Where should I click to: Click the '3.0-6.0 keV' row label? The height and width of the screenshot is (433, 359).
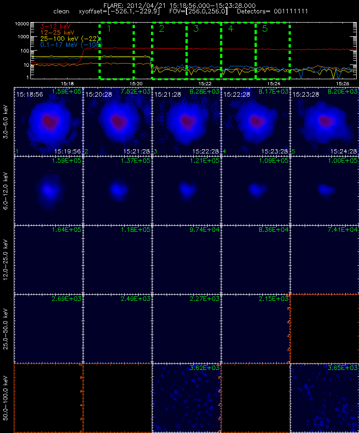pyautogui.click(x=6, y=122)
